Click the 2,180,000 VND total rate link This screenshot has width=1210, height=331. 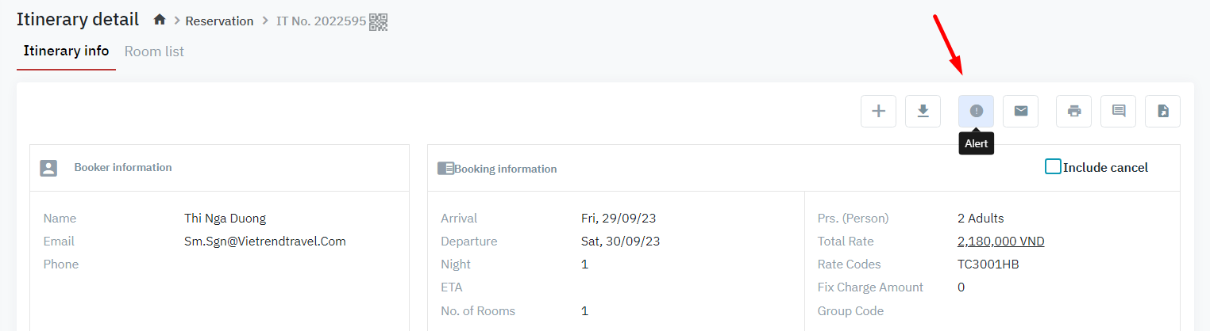[1000, 242]
